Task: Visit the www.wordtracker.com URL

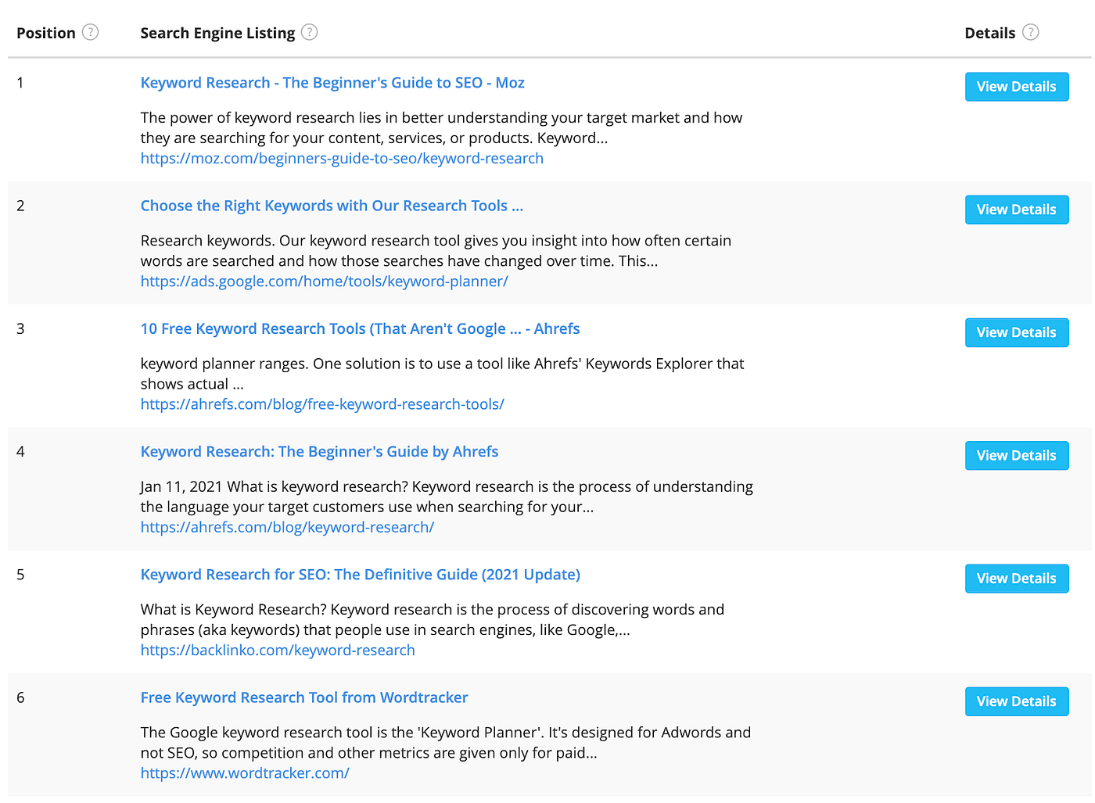Action: 245,773
